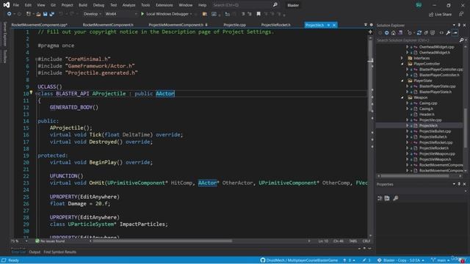Click the Visual Studio logo icon
Image resolution: width=470 pixels, height=264 pixels.
click(7, 5)
